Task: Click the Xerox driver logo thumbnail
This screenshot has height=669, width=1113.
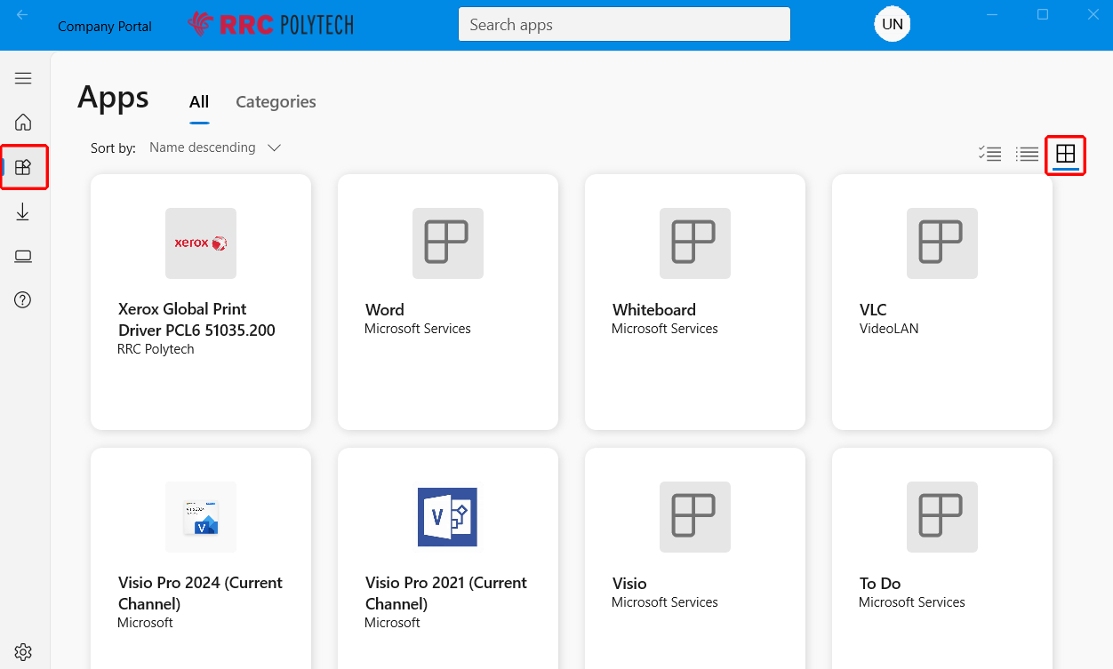Action: coord(201,243)
